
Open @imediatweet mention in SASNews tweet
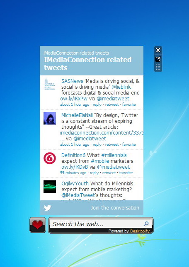pos(113,99)
